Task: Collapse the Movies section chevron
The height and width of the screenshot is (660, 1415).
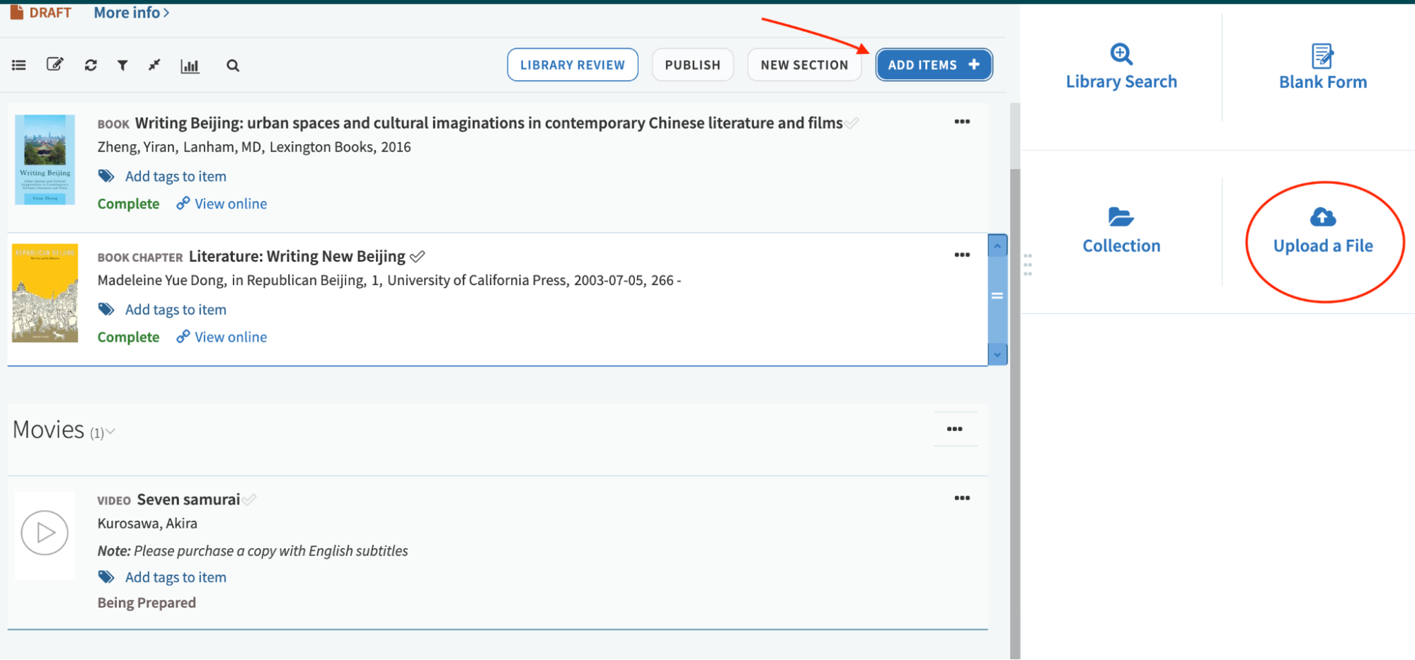Action: 110,432
